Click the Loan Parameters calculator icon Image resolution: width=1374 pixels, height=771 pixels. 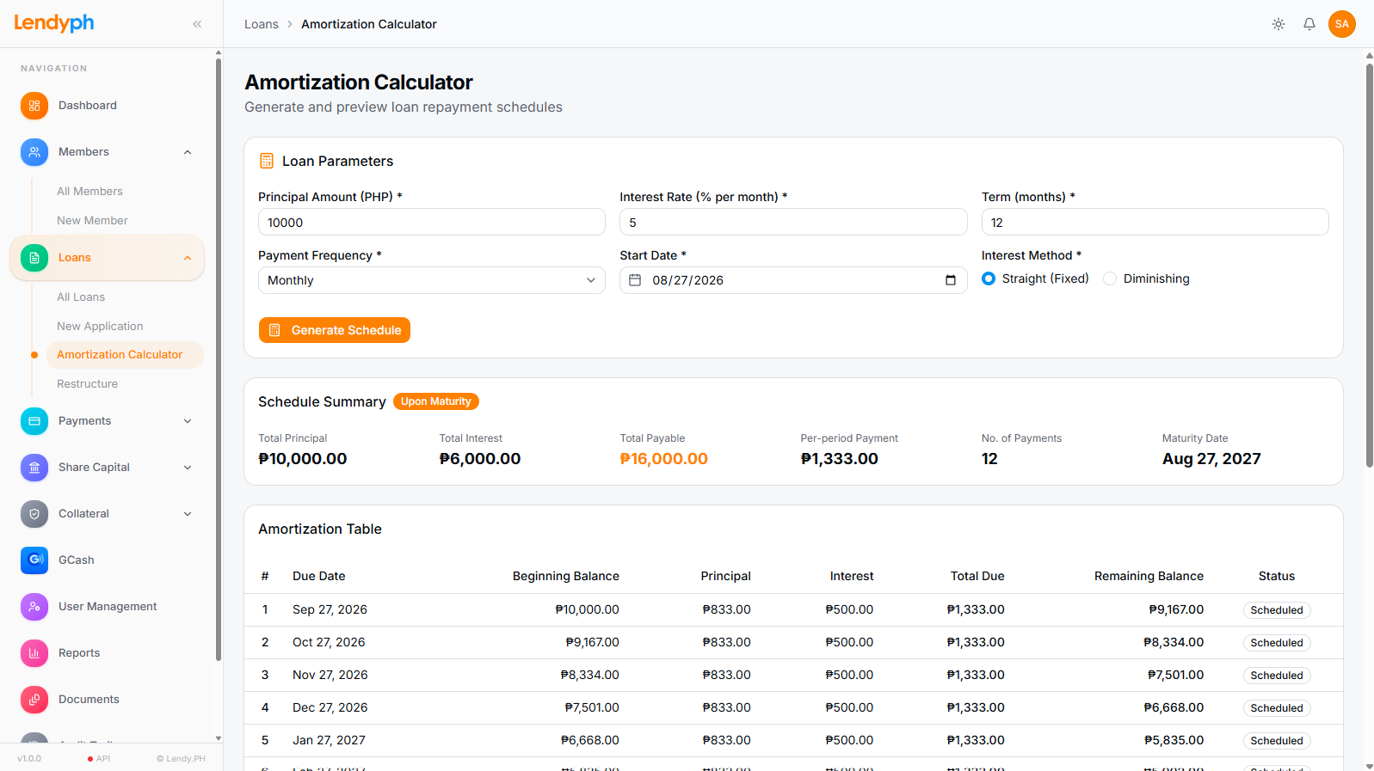point(267,161)
